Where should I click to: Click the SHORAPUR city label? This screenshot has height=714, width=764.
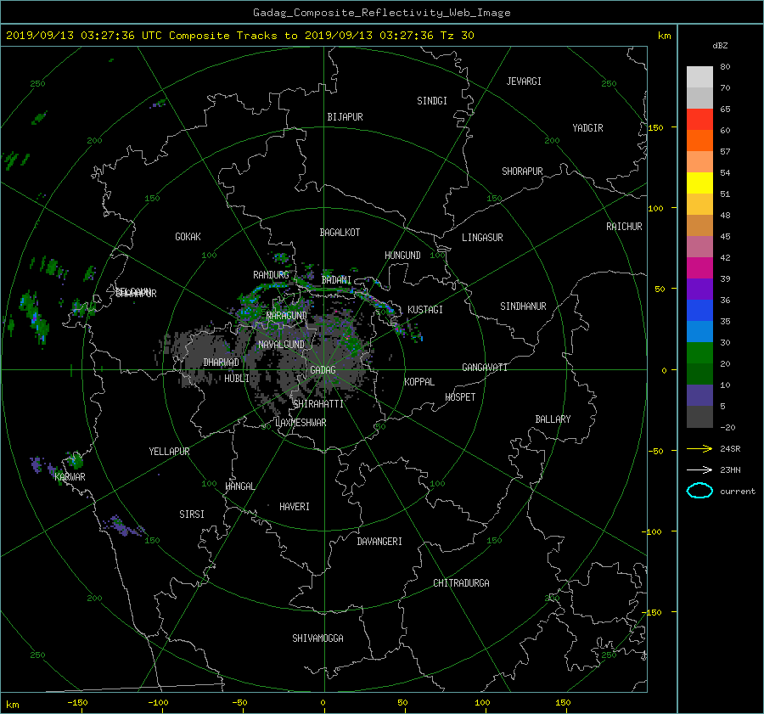tap(522, 171)
